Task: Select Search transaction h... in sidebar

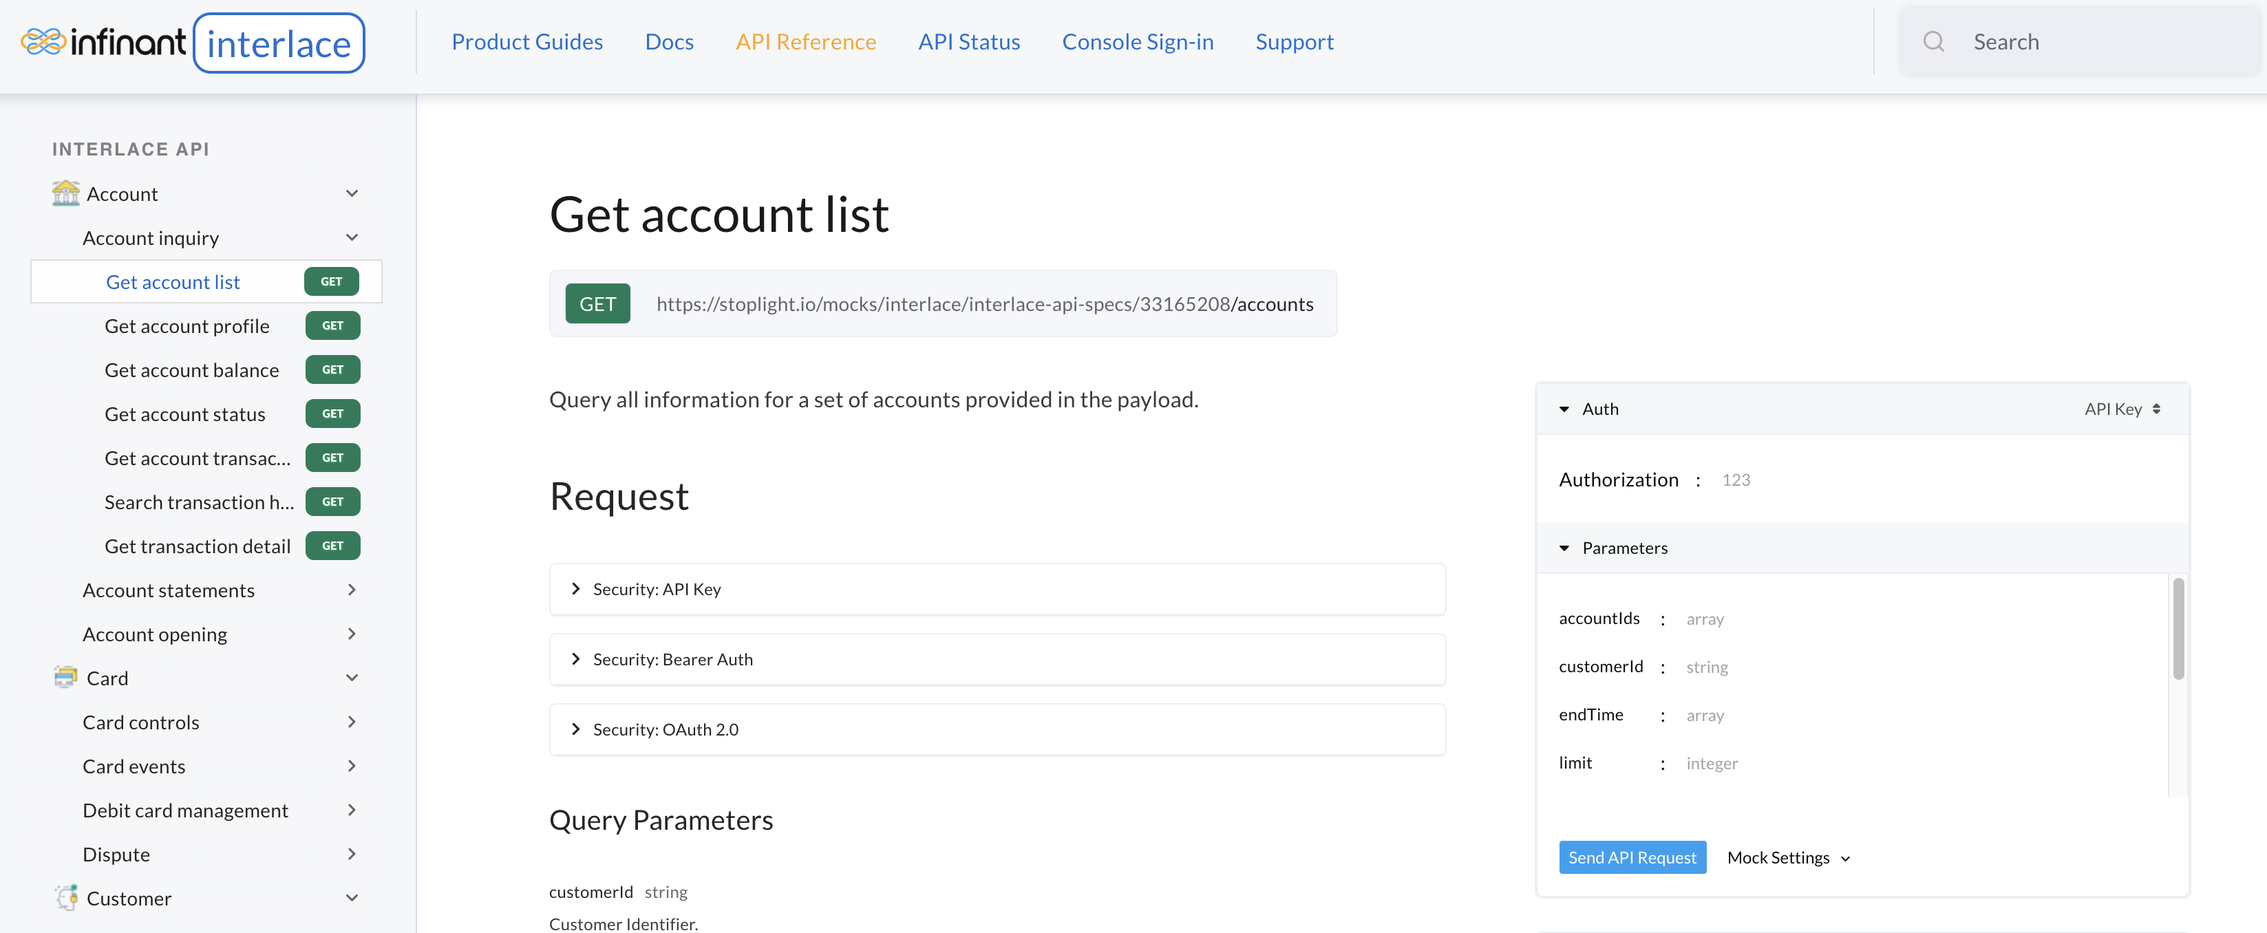Action: pyautogui.click(x=199, y=502)
